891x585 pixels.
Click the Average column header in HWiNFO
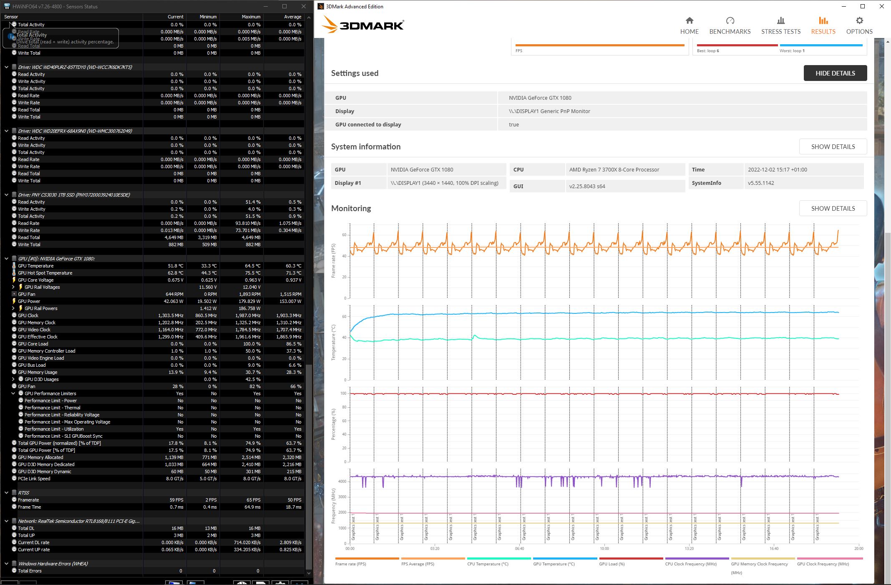[284, 17]
